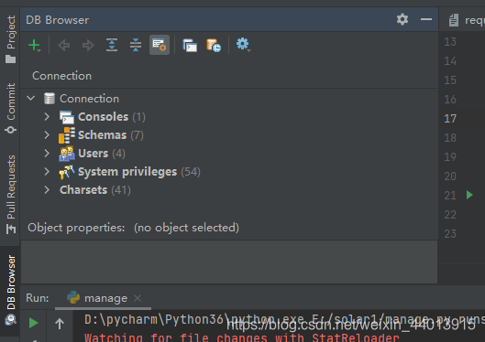Collapse the Connection tree node
This screenshot has height=342, width=485.
click(31, 99)
